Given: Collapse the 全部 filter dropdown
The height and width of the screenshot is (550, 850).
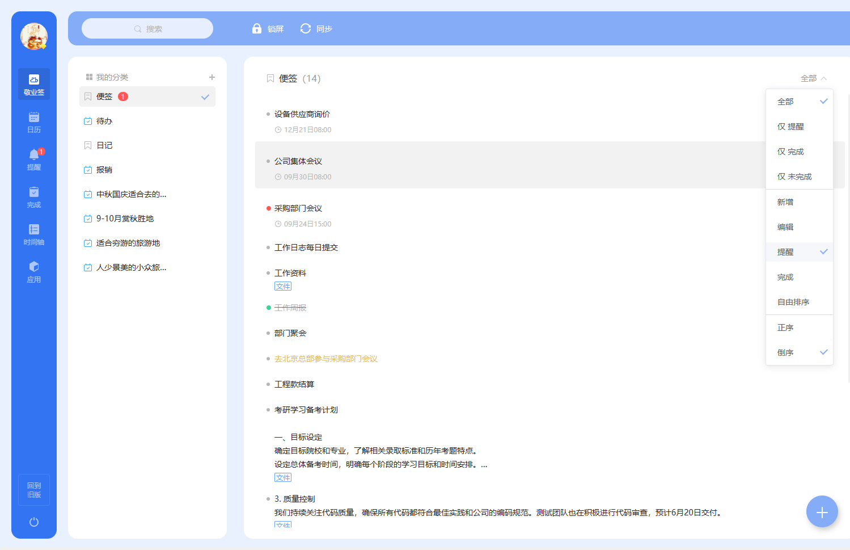Looking at the screenshot, I should [x=814, y=78].
